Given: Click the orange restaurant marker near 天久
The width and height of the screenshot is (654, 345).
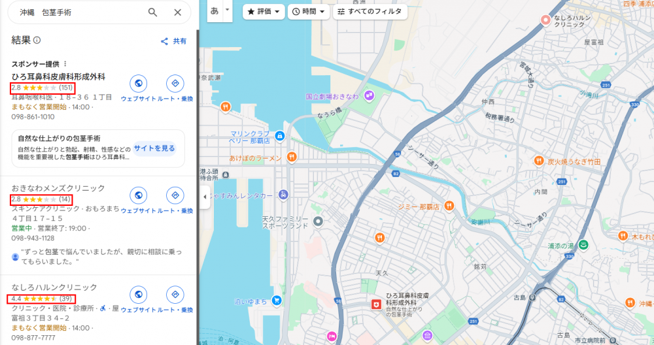Looking at the screenshot, I should coord(379,238).
